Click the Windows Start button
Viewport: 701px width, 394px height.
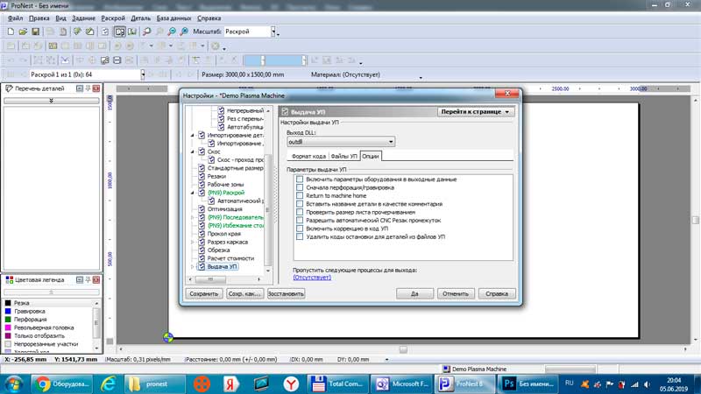14,383
